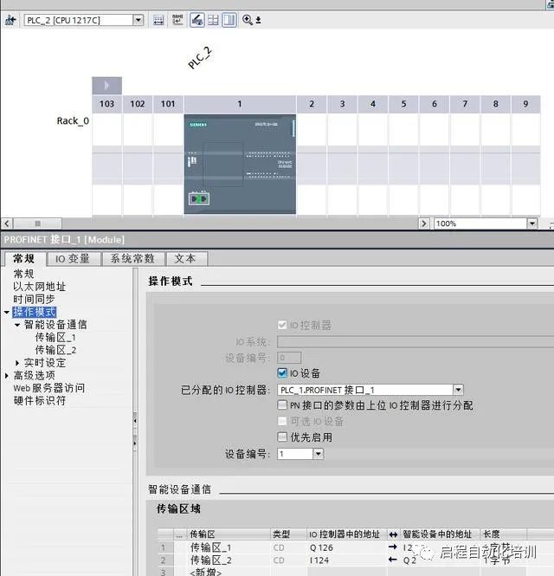554x576 pixels.
Task: Switch to the 文本 tab
Action: 185,259
